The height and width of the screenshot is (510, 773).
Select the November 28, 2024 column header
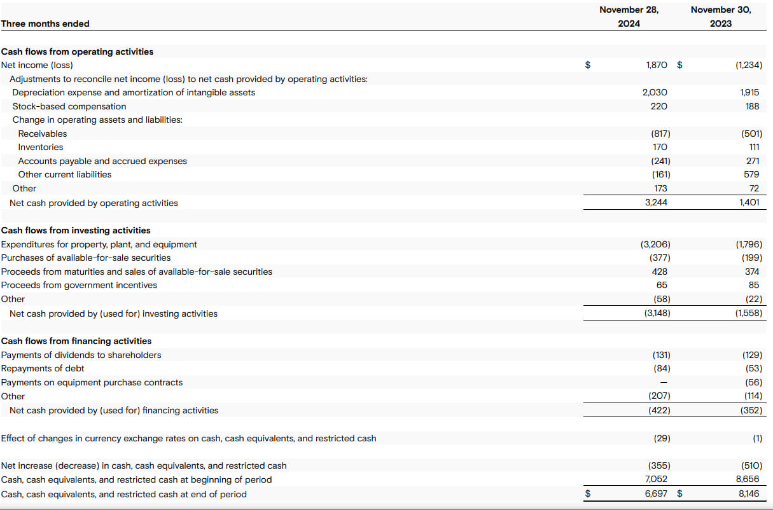(629, 17)
